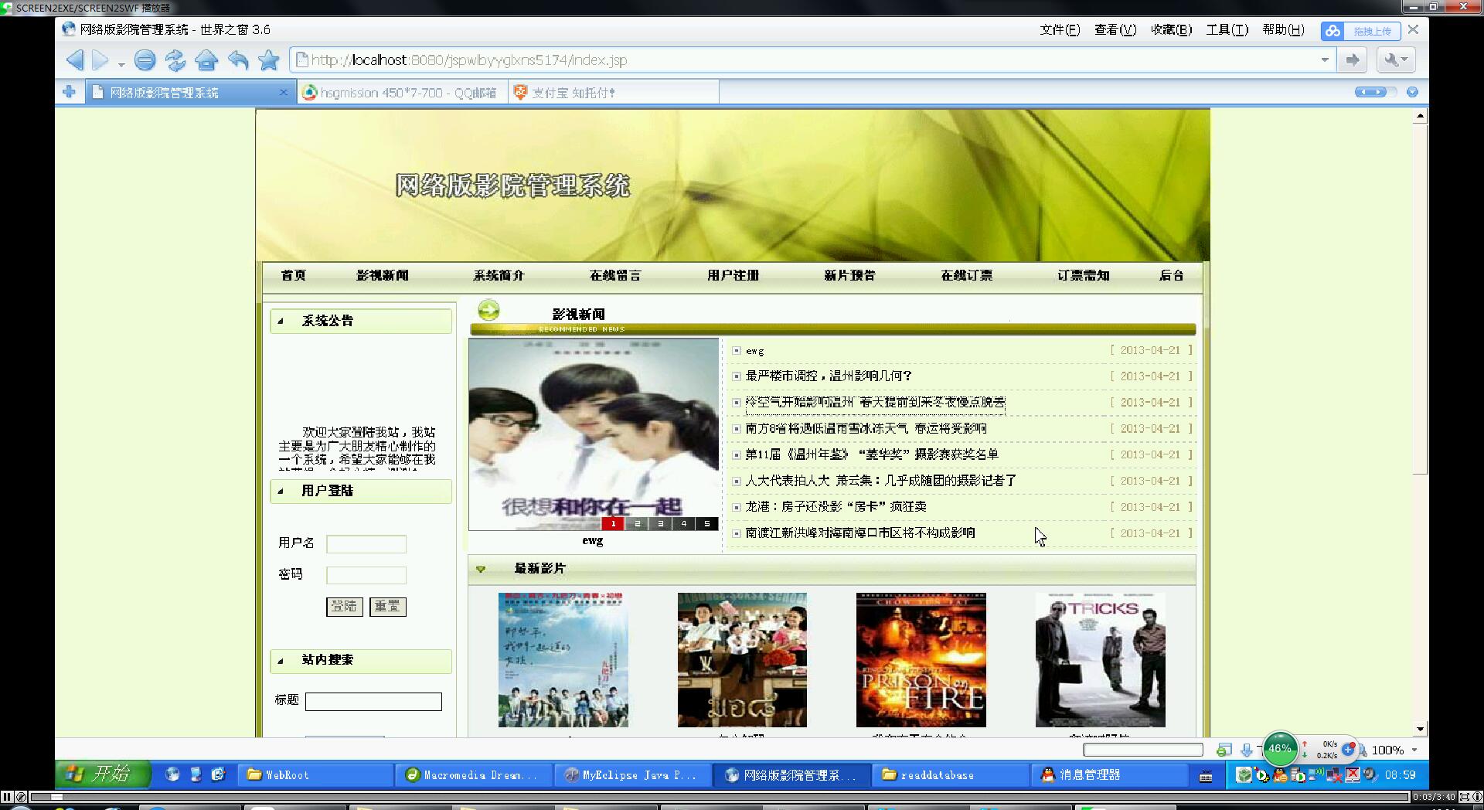Click the Go arrow beside address bar

coord(1353,60)
